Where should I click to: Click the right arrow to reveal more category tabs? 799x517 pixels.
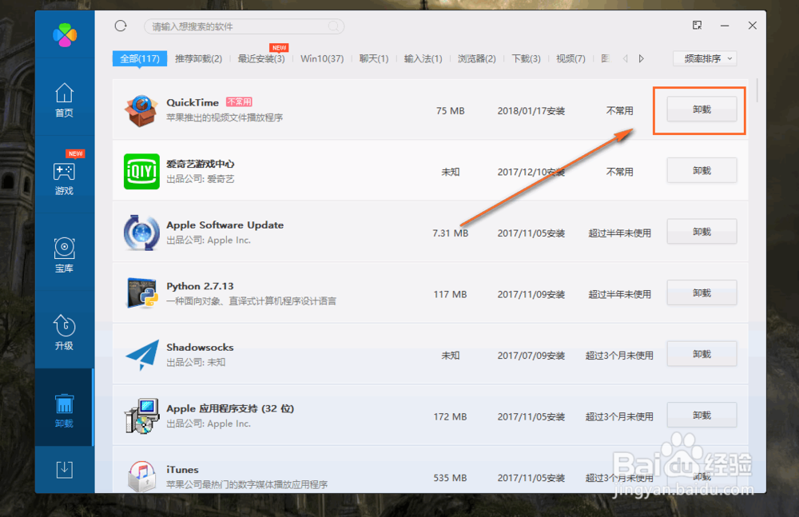642,58
